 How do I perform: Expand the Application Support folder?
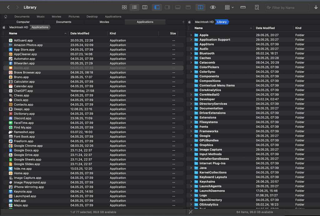click(x=191, y=40)
